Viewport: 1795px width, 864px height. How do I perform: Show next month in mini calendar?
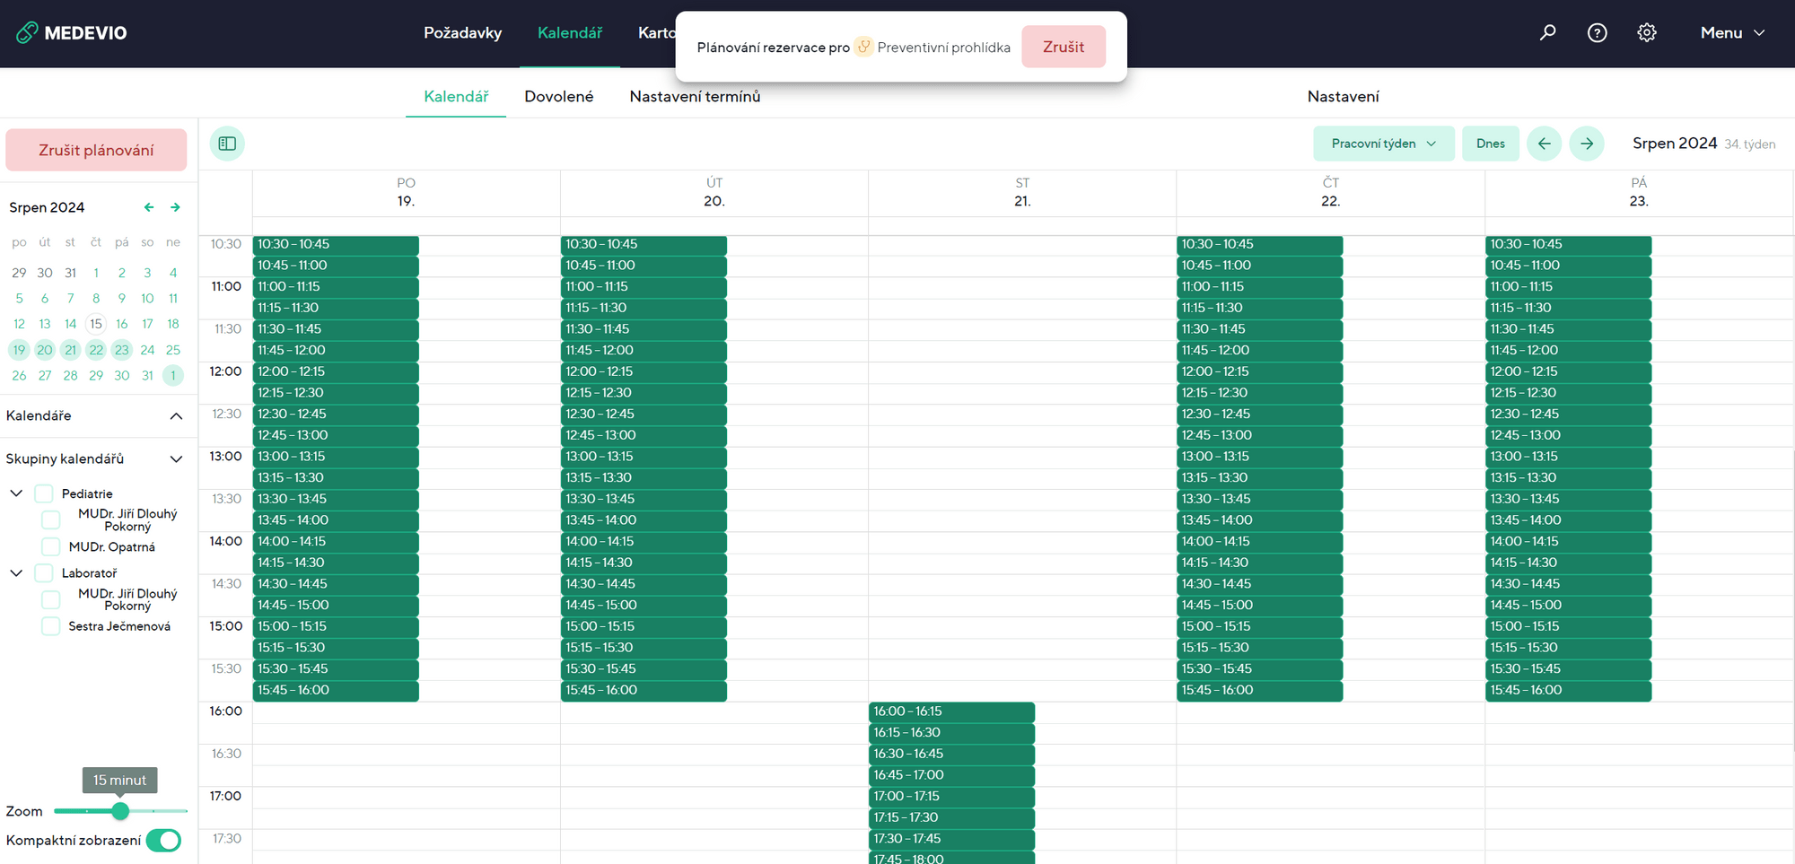(175, 207)
